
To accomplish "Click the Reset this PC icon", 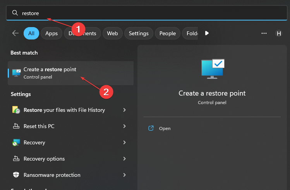I will 16,126.
